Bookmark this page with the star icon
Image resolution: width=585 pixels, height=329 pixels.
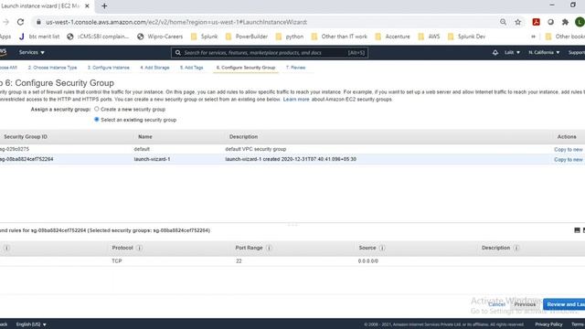(518, 22)
